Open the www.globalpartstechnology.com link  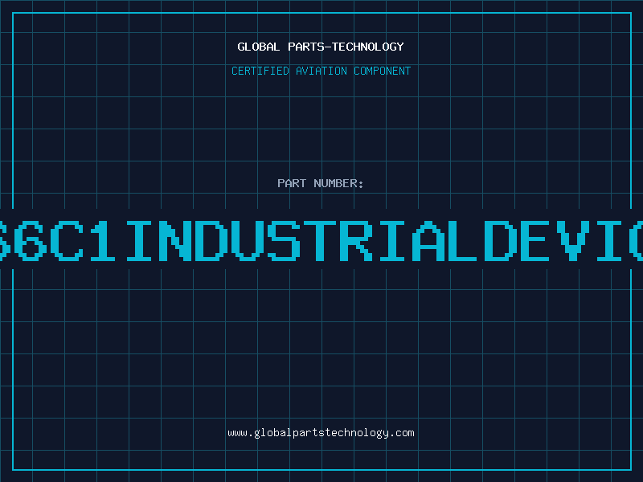tap(321, 433)
